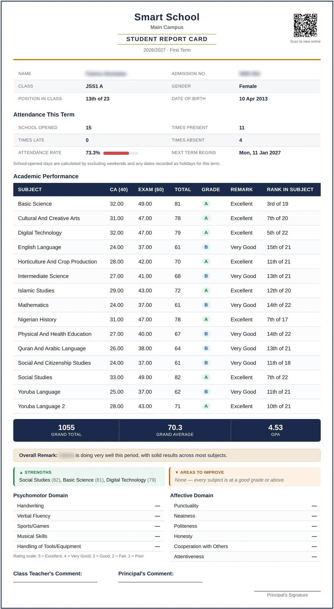Click the Grand Total value '1055'
This screenshot has width=334, height=609.
pyautogui.click(x=66, y=427)
